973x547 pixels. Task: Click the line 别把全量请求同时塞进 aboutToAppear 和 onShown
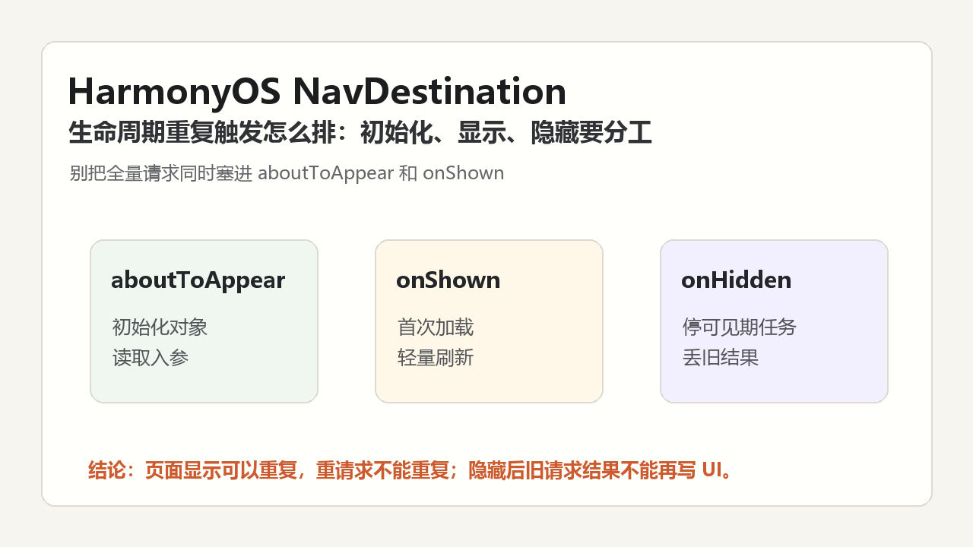pos(287,173)
